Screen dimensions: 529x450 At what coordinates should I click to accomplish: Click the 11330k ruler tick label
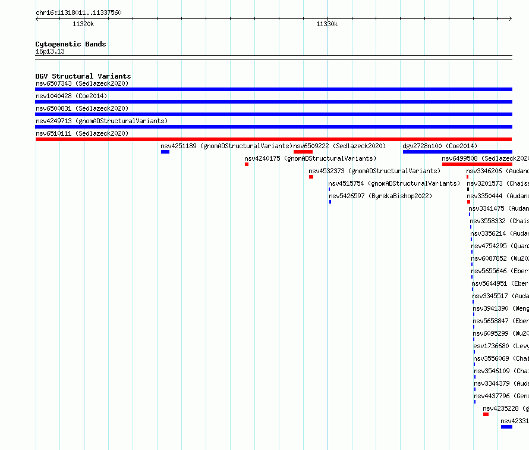point(327,24)
